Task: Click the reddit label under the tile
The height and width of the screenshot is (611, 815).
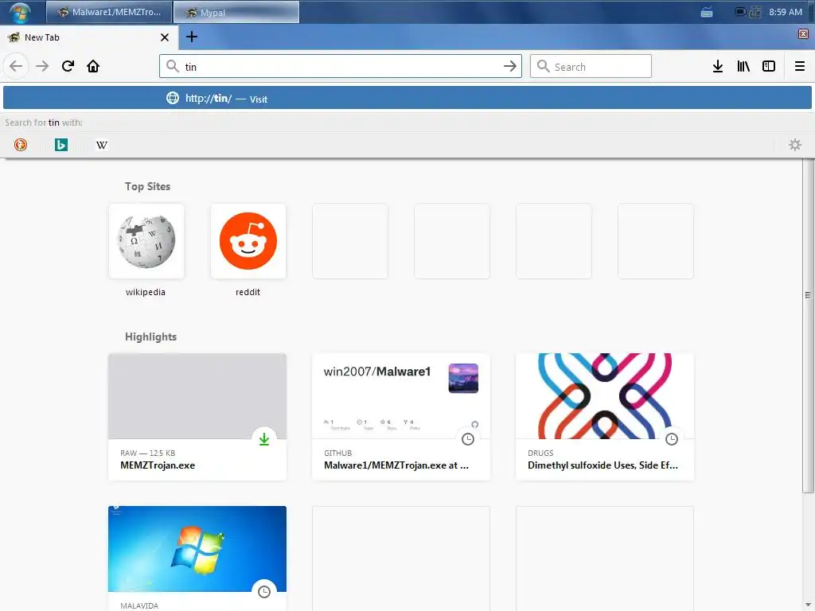Action: tap(248, 292)
